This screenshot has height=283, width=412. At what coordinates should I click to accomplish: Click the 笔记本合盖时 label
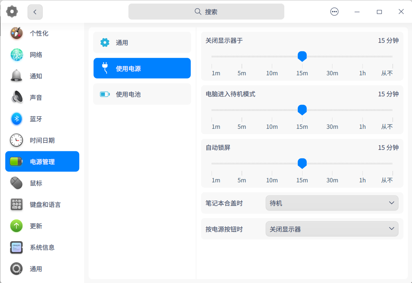pos(224,203)
